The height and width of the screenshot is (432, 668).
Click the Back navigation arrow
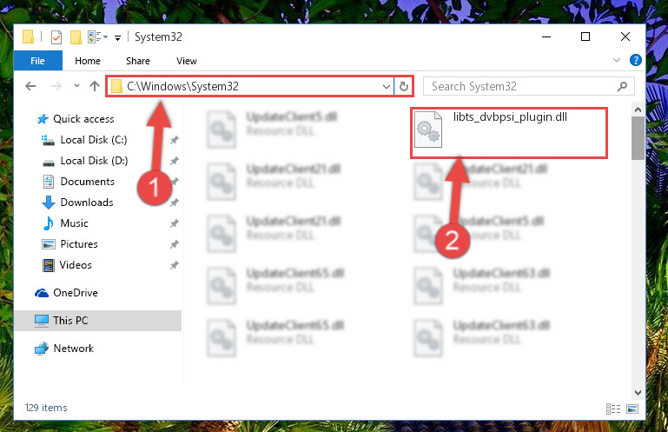pyautogui.click(x=30, y=86)
